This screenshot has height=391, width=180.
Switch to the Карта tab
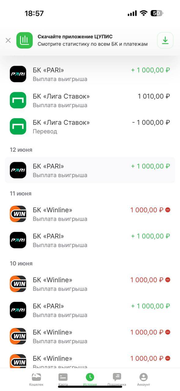[63, 380]
